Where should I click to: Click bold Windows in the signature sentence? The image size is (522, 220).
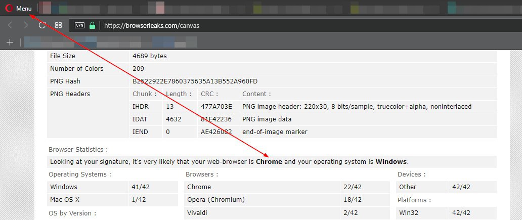click(391, 162)
